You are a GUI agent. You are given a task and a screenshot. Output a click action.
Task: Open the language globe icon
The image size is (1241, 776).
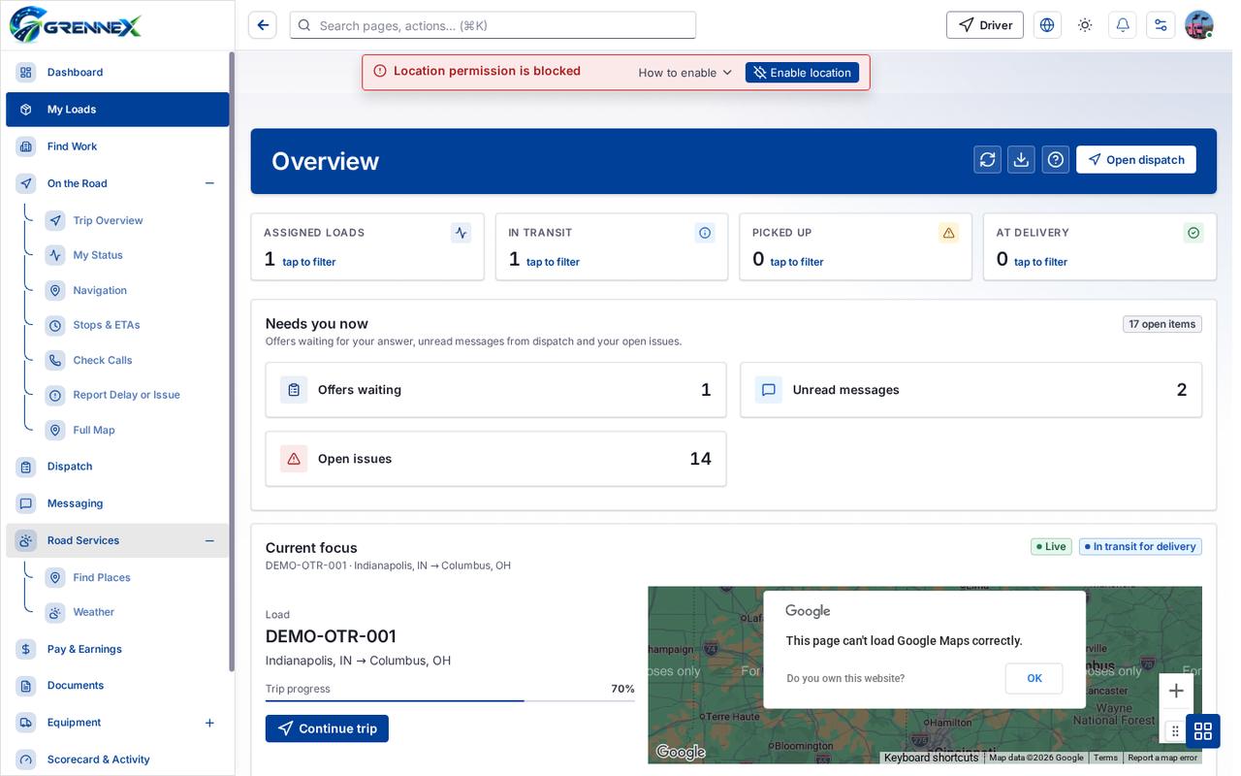[x=1047, y=25]
